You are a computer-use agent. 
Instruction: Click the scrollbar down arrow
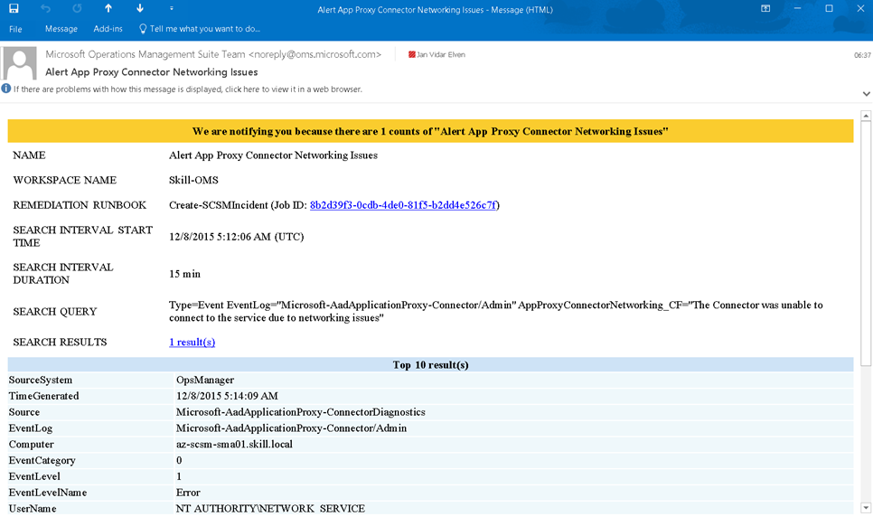point(866,508)
